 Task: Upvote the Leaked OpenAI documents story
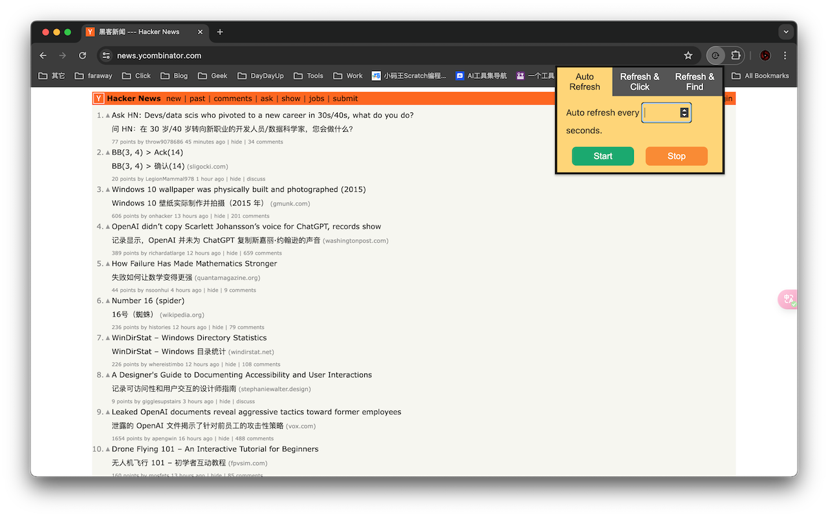108,412
